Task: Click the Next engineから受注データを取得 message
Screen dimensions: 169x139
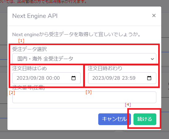Action: [x=76, y=35]
